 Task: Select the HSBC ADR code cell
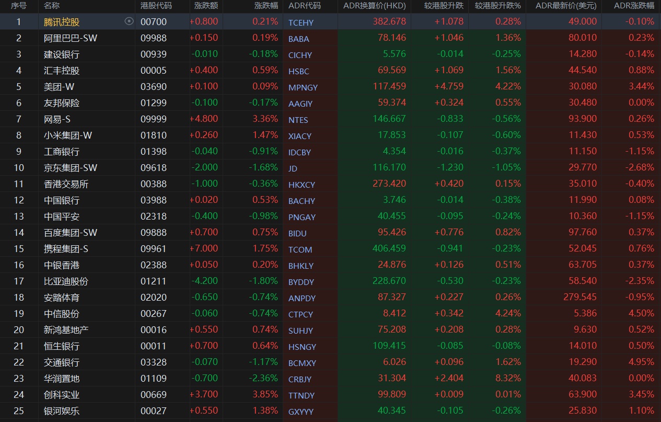[x=299, y=71]
